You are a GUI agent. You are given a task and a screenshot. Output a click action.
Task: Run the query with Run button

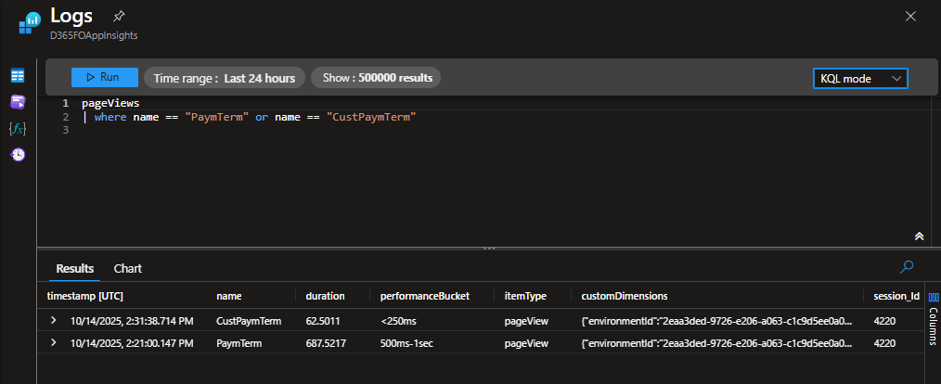click(105, 78)
